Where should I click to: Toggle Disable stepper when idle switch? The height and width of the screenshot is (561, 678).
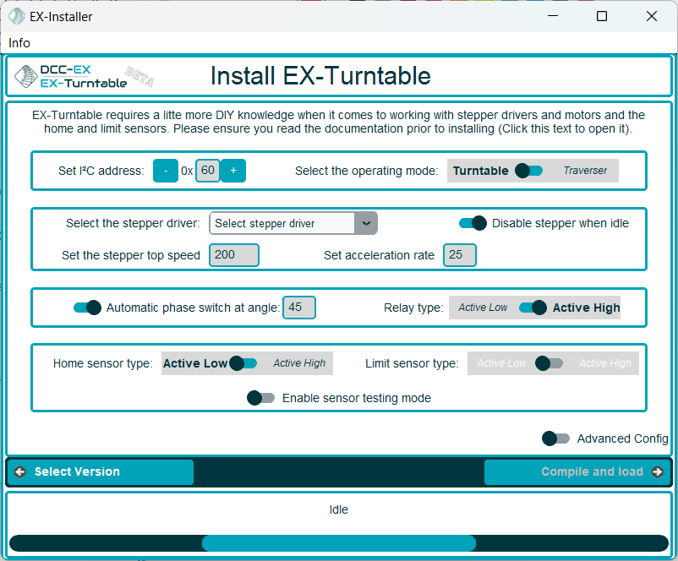[x=473, y=223]
